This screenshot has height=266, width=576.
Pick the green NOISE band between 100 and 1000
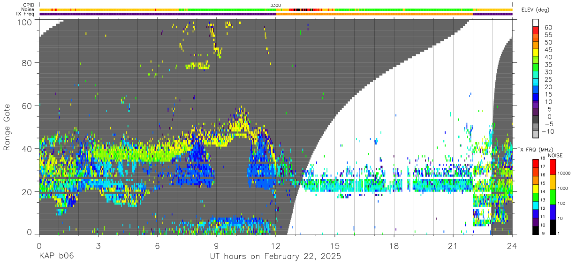click(553, 196)
